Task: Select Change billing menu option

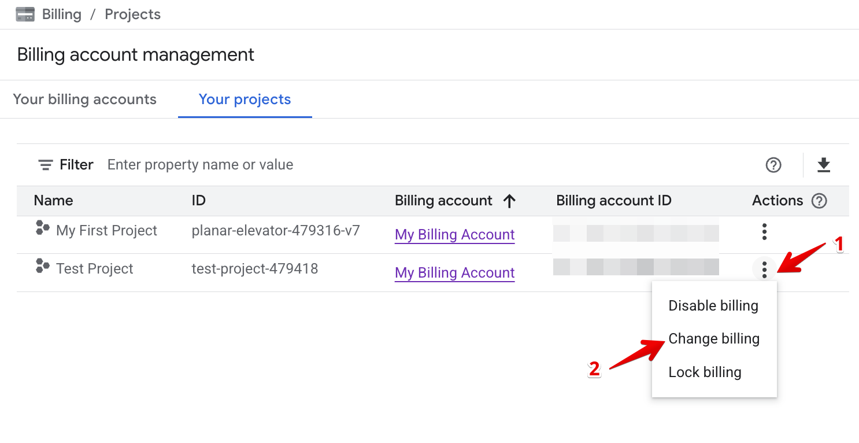Action: click(x=713, y=339)
